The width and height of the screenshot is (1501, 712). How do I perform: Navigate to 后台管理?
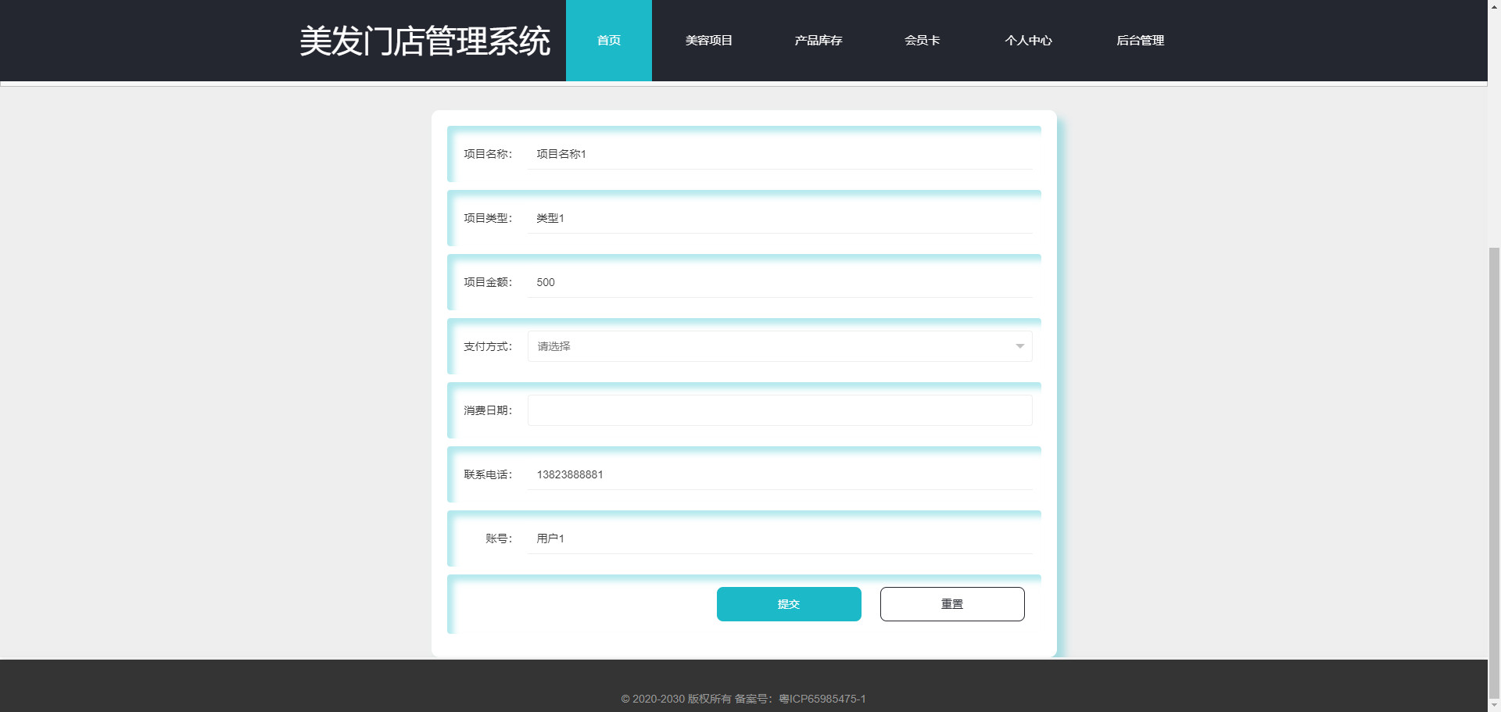[1140, 41]
